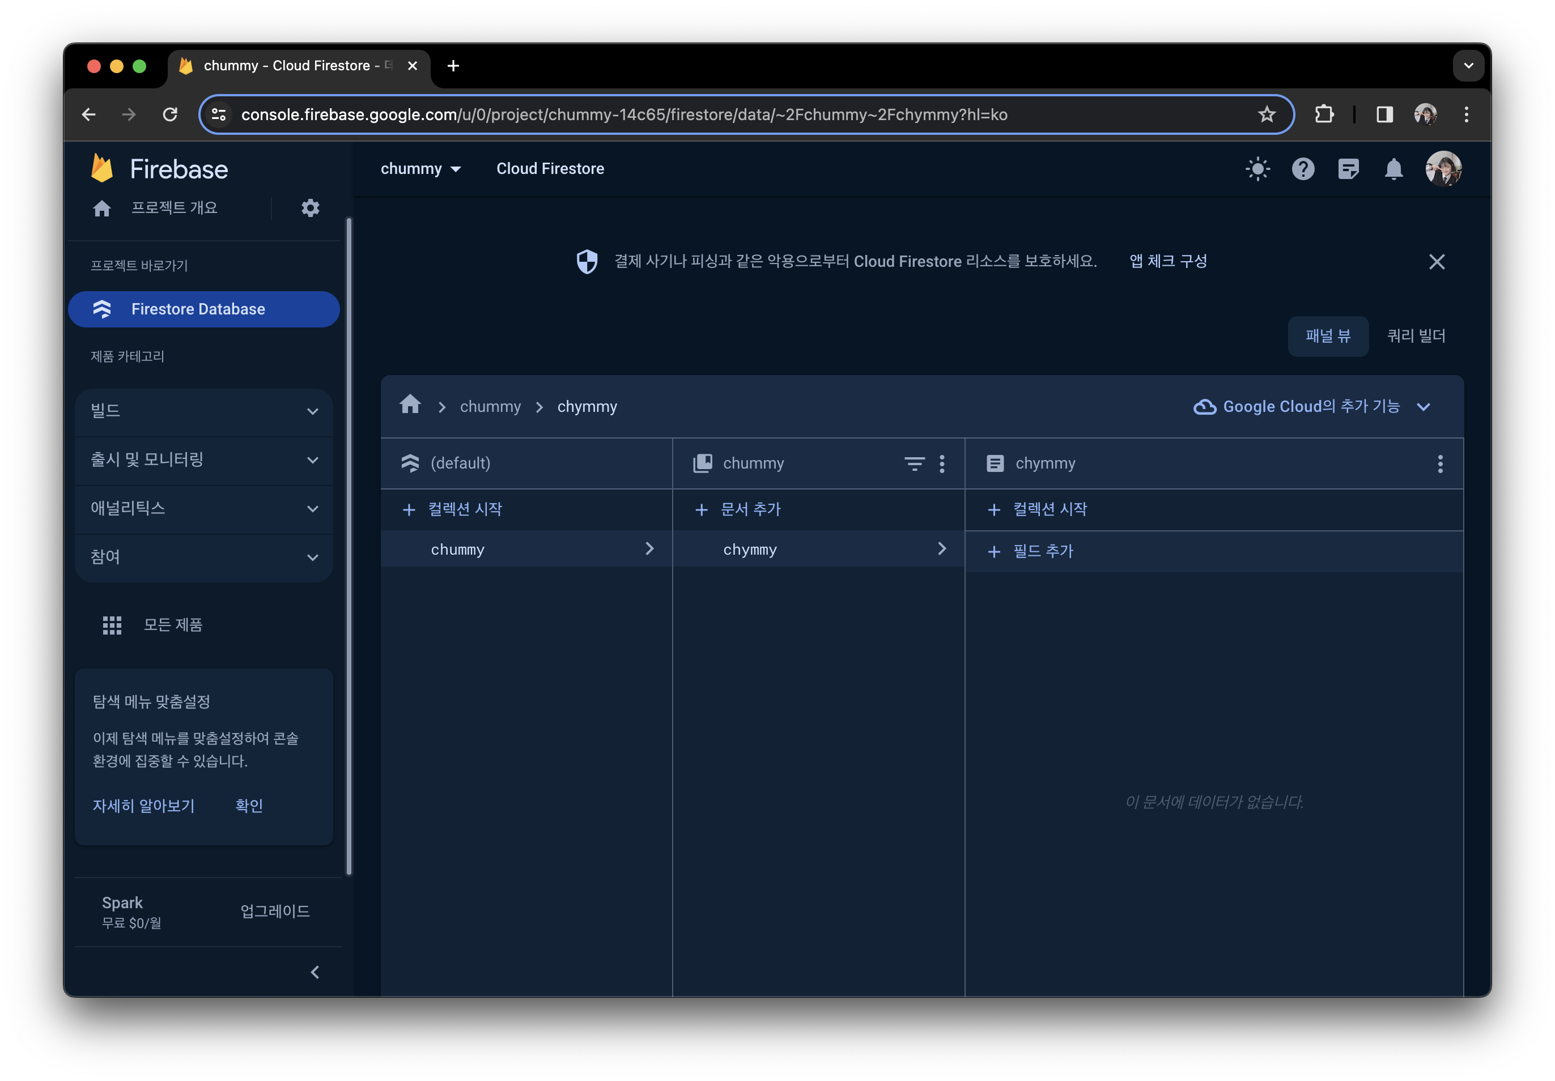Click 확인 in navigation customization card
This screenshot has width=1555, height=1081.
(x=249, y=806)
